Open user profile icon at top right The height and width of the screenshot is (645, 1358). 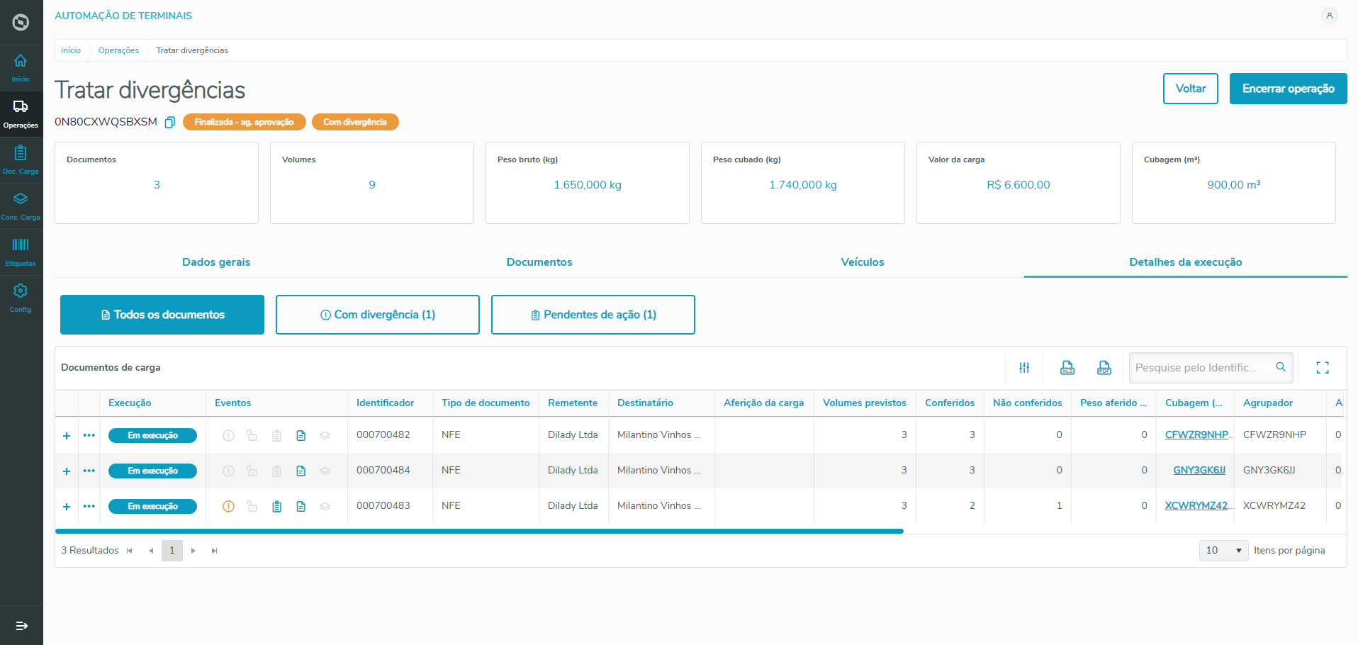1330,16
